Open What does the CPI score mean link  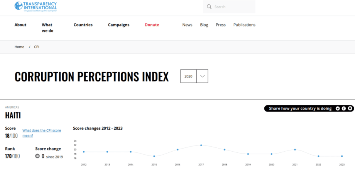42,133
